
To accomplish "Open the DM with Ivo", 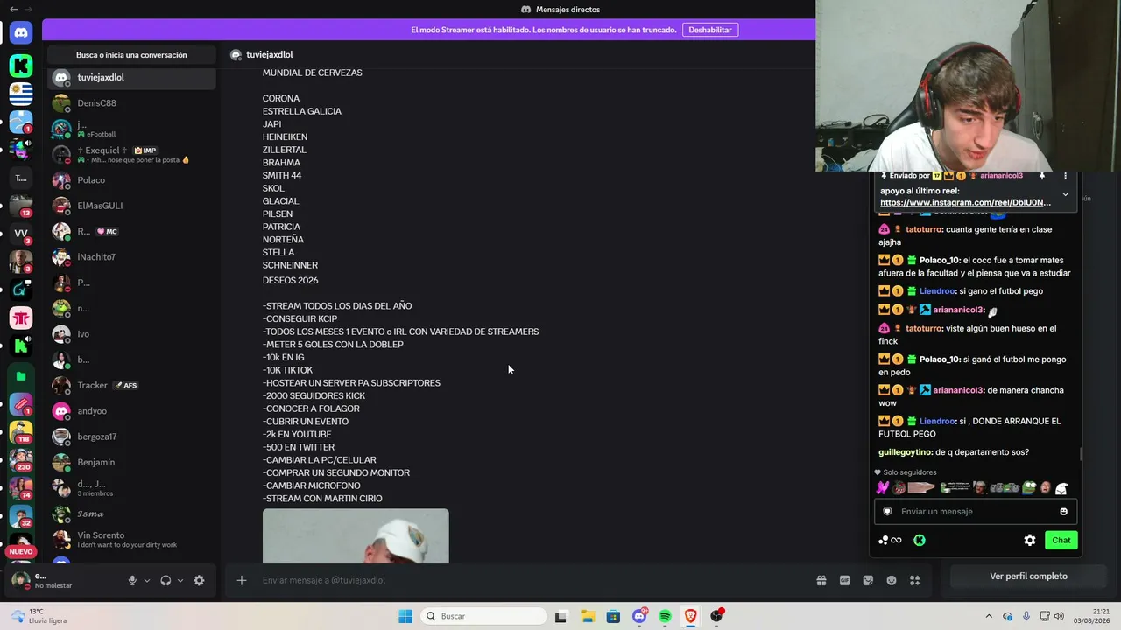I will [x=131, y=334].
